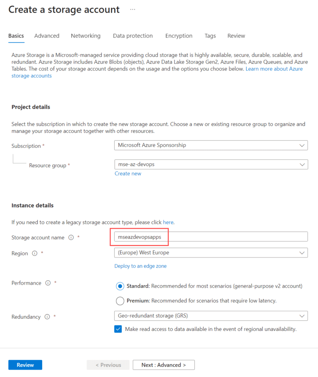The height and width of the screenshot is (377, 318).
Task: Switch to the Networking tab
Action: (x=86, y=36)
